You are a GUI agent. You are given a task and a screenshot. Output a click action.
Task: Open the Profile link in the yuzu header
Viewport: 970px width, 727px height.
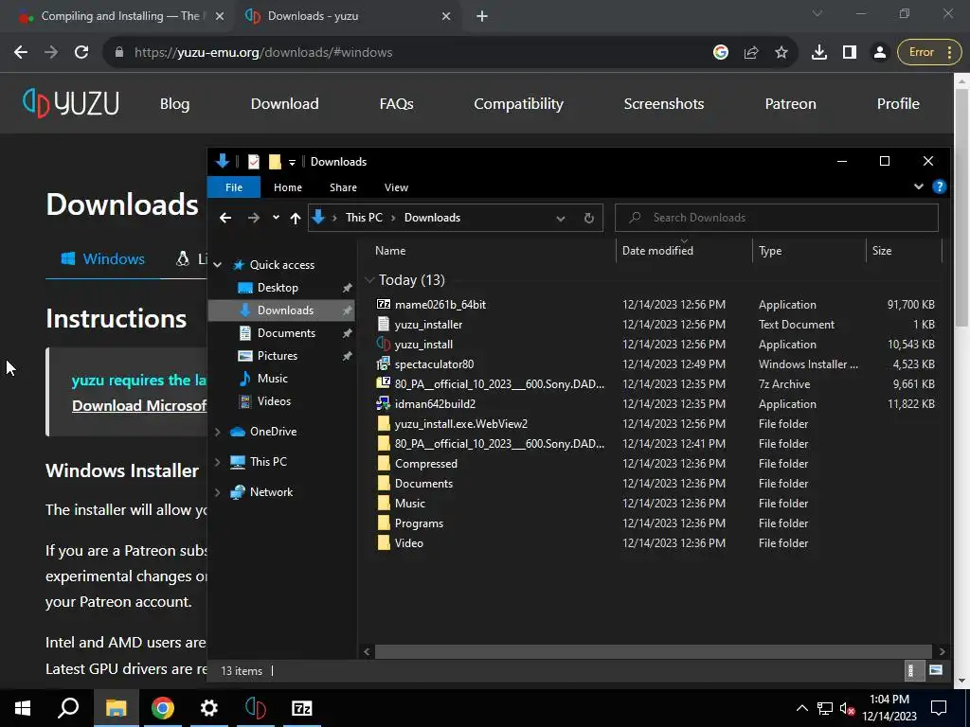pos(898,104)
